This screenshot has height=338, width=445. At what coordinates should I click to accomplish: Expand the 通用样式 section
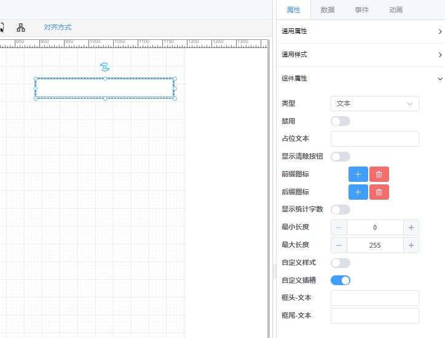click(360, 55)
